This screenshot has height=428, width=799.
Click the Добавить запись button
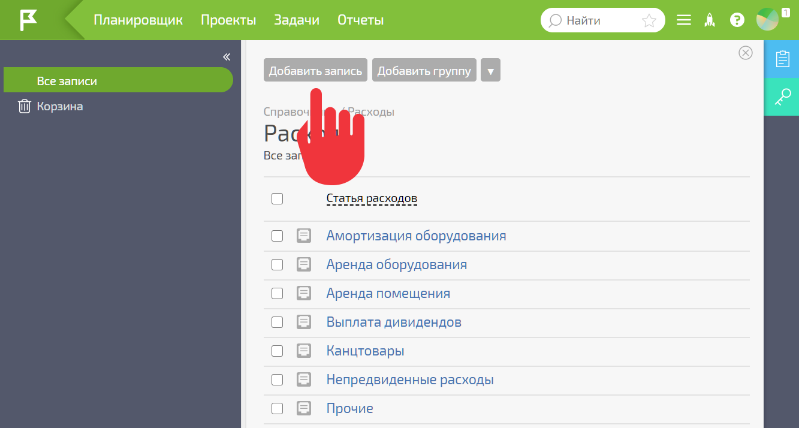point(315,70)
